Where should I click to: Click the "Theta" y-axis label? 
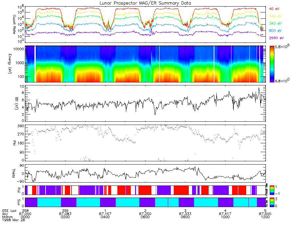point(13,173)
